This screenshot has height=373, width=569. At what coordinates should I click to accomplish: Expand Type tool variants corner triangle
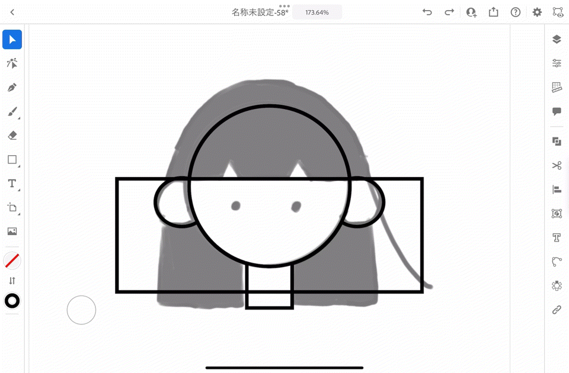(x=19, y=190)
